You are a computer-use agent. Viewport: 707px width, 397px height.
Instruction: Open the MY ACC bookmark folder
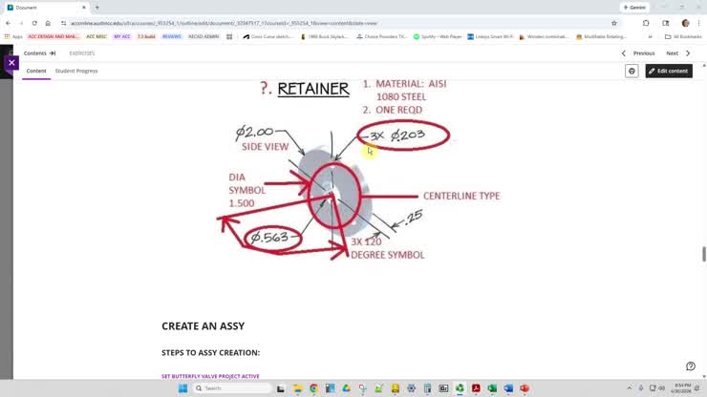click(x=121, y=36)
